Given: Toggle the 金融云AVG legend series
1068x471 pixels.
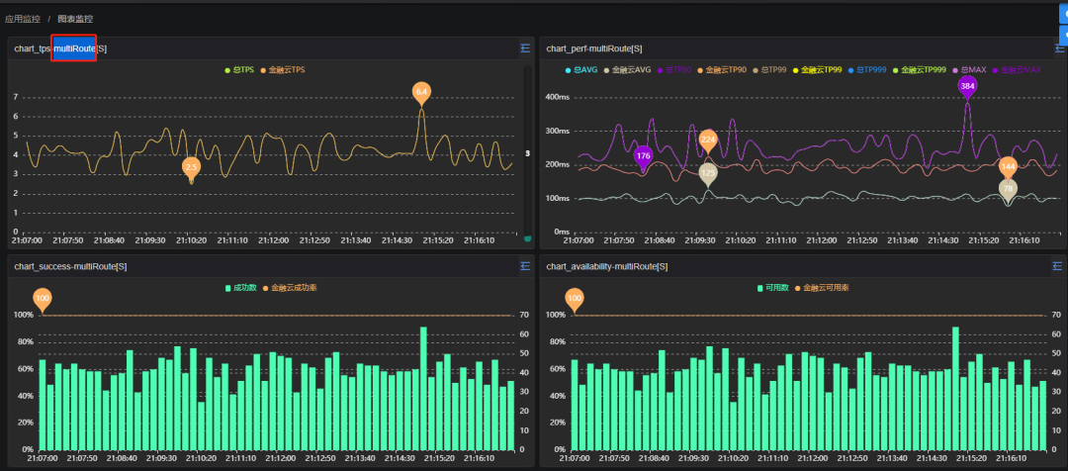Looking at the screenshot, I should click(627, 69).
